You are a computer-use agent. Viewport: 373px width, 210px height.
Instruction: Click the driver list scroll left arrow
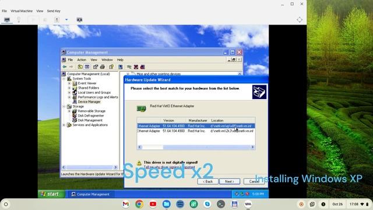pos(140,147)
